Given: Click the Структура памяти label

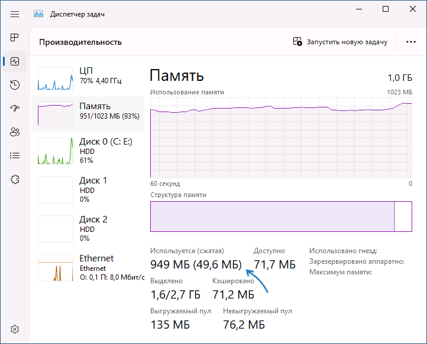Looking at the screenshot, I should [178, 195].
